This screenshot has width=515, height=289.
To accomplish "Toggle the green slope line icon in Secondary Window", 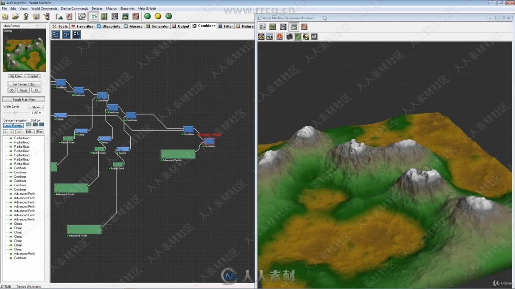I will (298, 37).
